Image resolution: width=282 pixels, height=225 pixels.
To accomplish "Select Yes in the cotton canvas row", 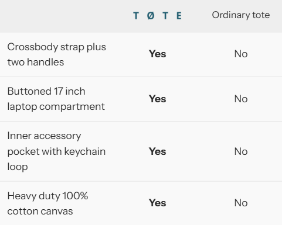I will pos(157,203).
